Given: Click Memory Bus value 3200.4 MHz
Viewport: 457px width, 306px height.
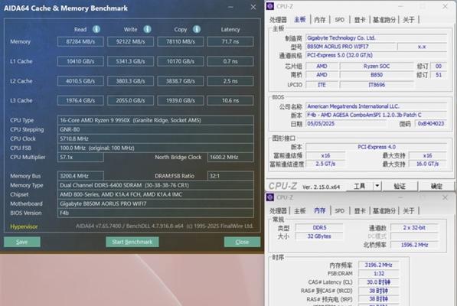Looking at the screenshot, I should coord(80,176).
